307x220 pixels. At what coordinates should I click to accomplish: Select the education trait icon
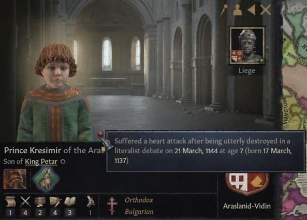(x=15, y=179)
